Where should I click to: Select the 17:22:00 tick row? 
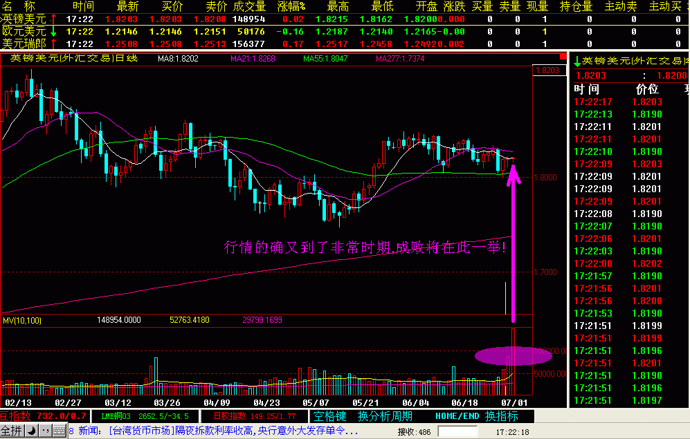(630, 263)
